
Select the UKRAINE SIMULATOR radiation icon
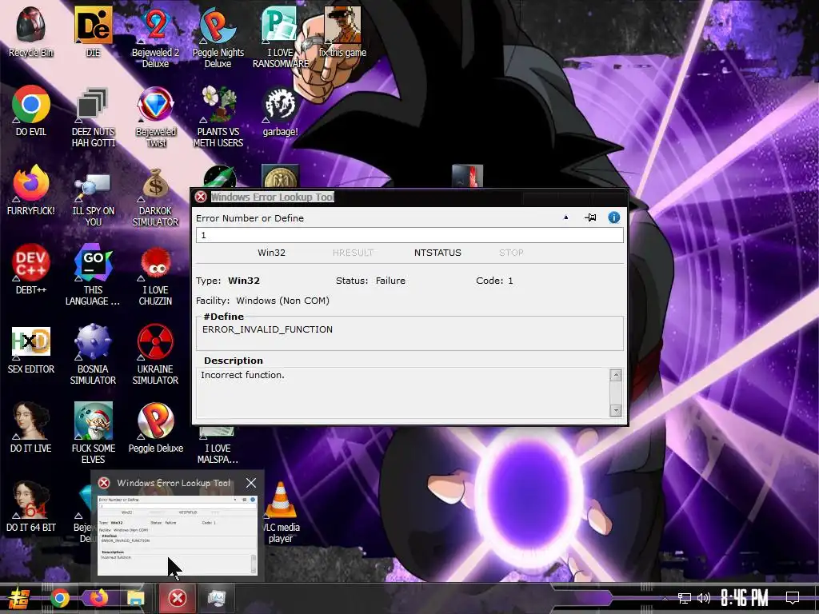pos(155,354)
